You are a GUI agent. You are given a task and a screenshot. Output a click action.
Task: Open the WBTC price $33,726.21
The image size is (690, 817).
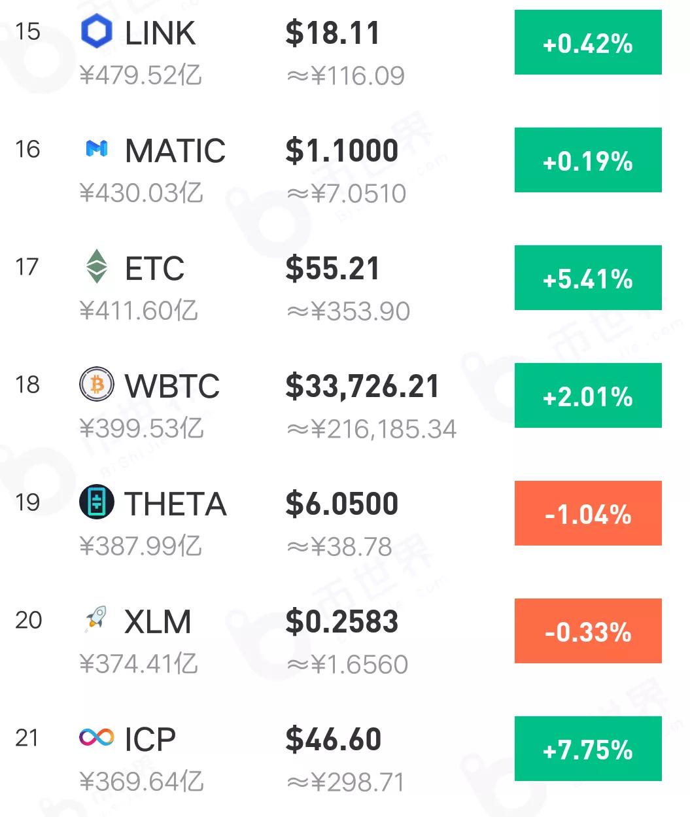pyautogui.click(x=362, y=387)
